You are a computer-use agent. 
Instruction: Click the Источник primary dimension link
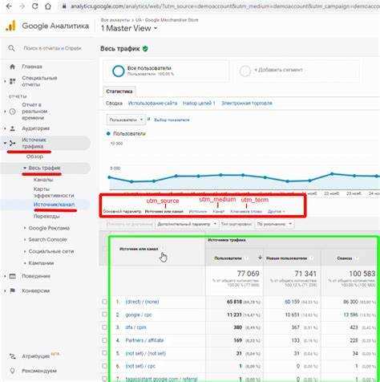[198, 212]
